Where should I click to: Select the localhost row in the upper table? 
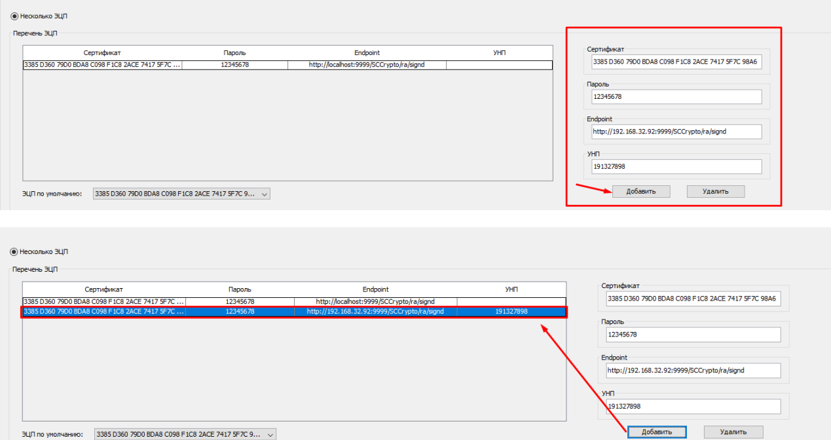(287, 65)
